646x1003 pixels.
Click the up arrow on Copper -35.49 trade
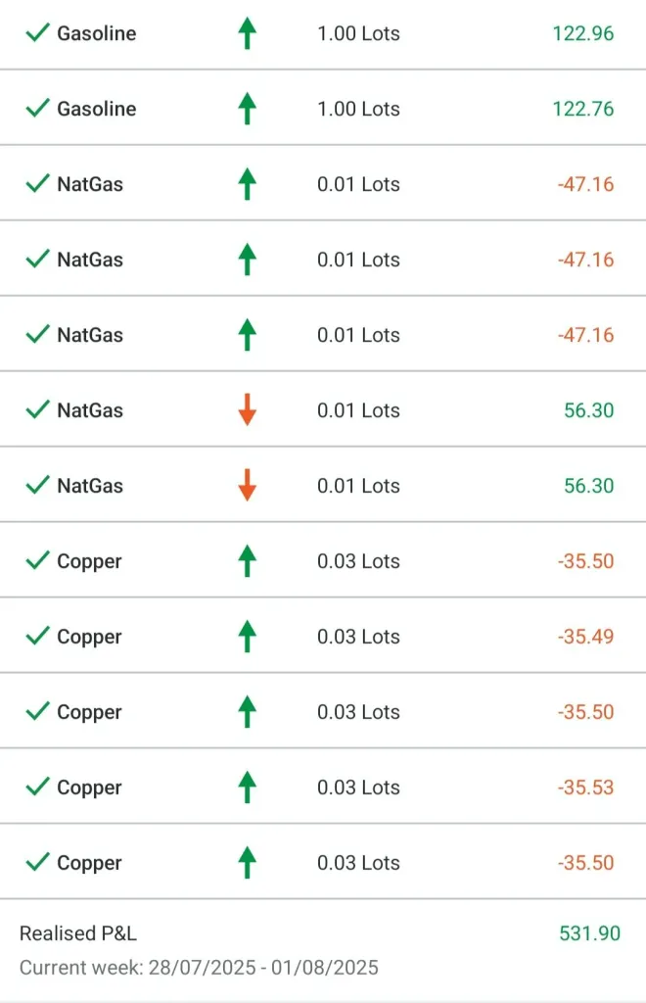[248, 637]
